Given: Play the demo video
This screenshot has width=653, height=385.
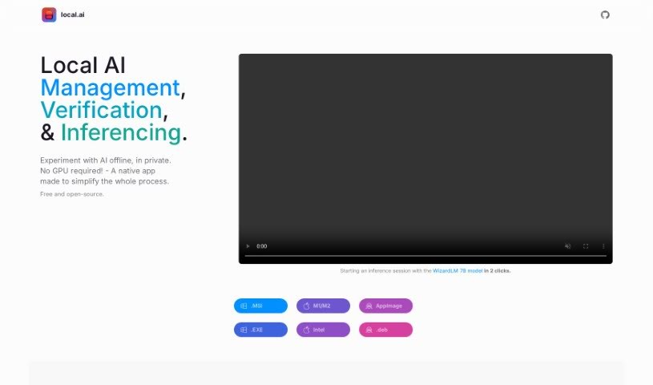Looking at the screenshot, I should pos(248,246).
